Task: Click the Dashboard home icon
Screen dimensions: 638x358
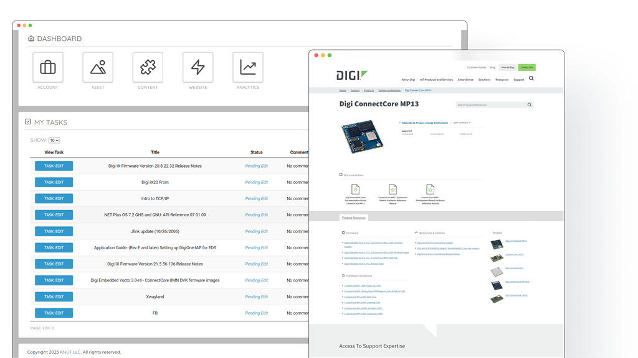Action: [31, 39]
